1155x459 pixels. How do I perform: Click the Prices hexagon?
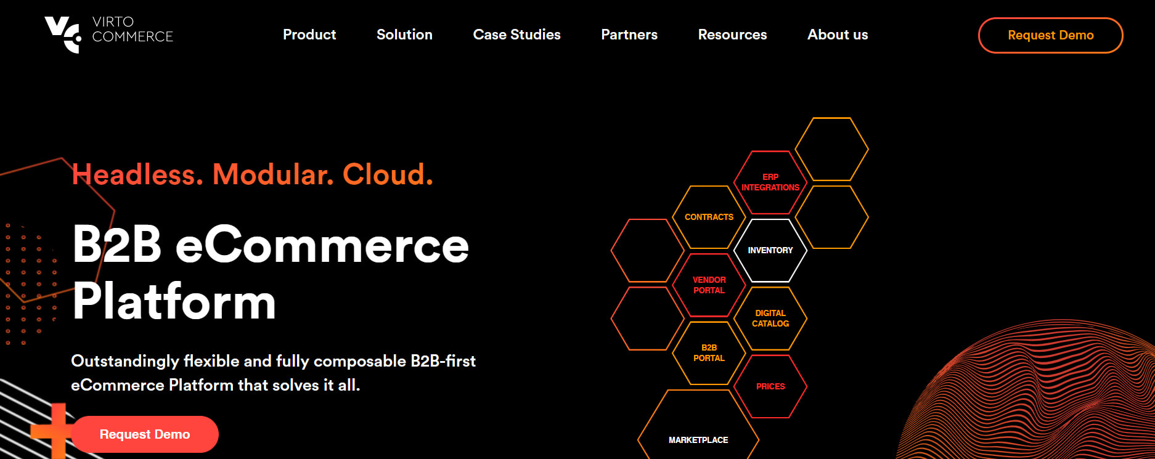(770, 386)
